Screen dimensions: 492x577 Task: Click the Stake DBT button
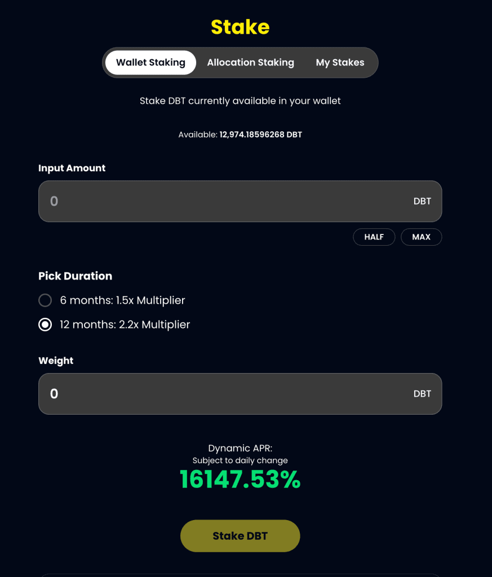pos(240,536)
